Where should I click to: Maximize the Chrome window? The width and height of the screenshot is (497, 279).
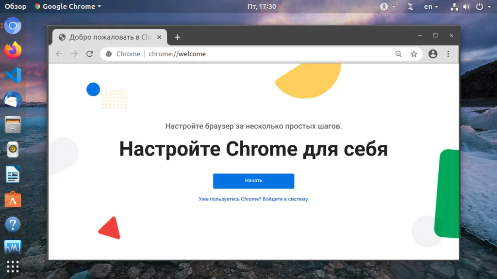[435, 35]
